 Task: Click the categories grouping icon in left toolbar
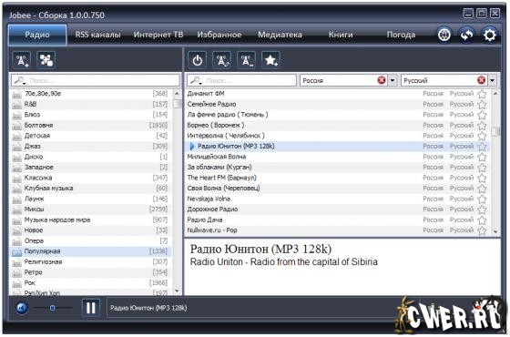click(x=46, y=60)
